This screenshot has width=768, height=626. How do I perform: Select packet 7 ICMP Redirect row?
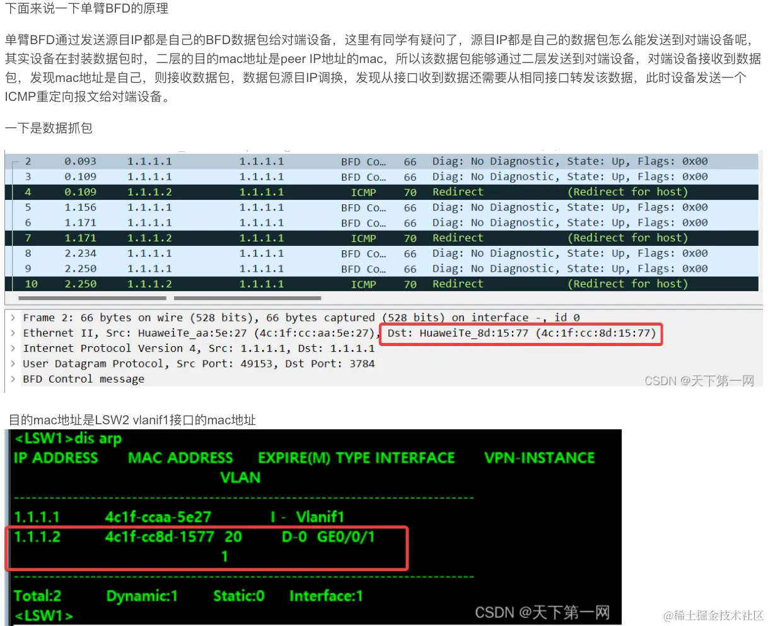tap(381, 238)
